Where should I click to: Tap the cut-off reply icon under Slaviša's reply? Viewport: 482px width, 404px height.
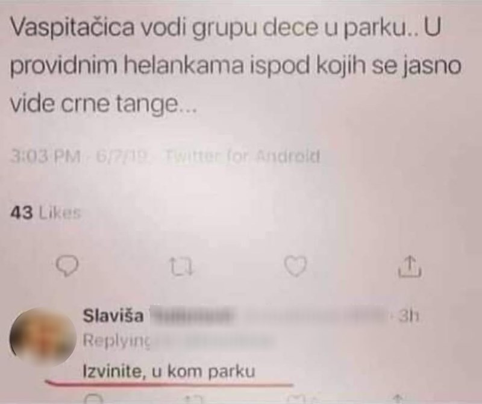pyautogui.click(x=95, y=399)
